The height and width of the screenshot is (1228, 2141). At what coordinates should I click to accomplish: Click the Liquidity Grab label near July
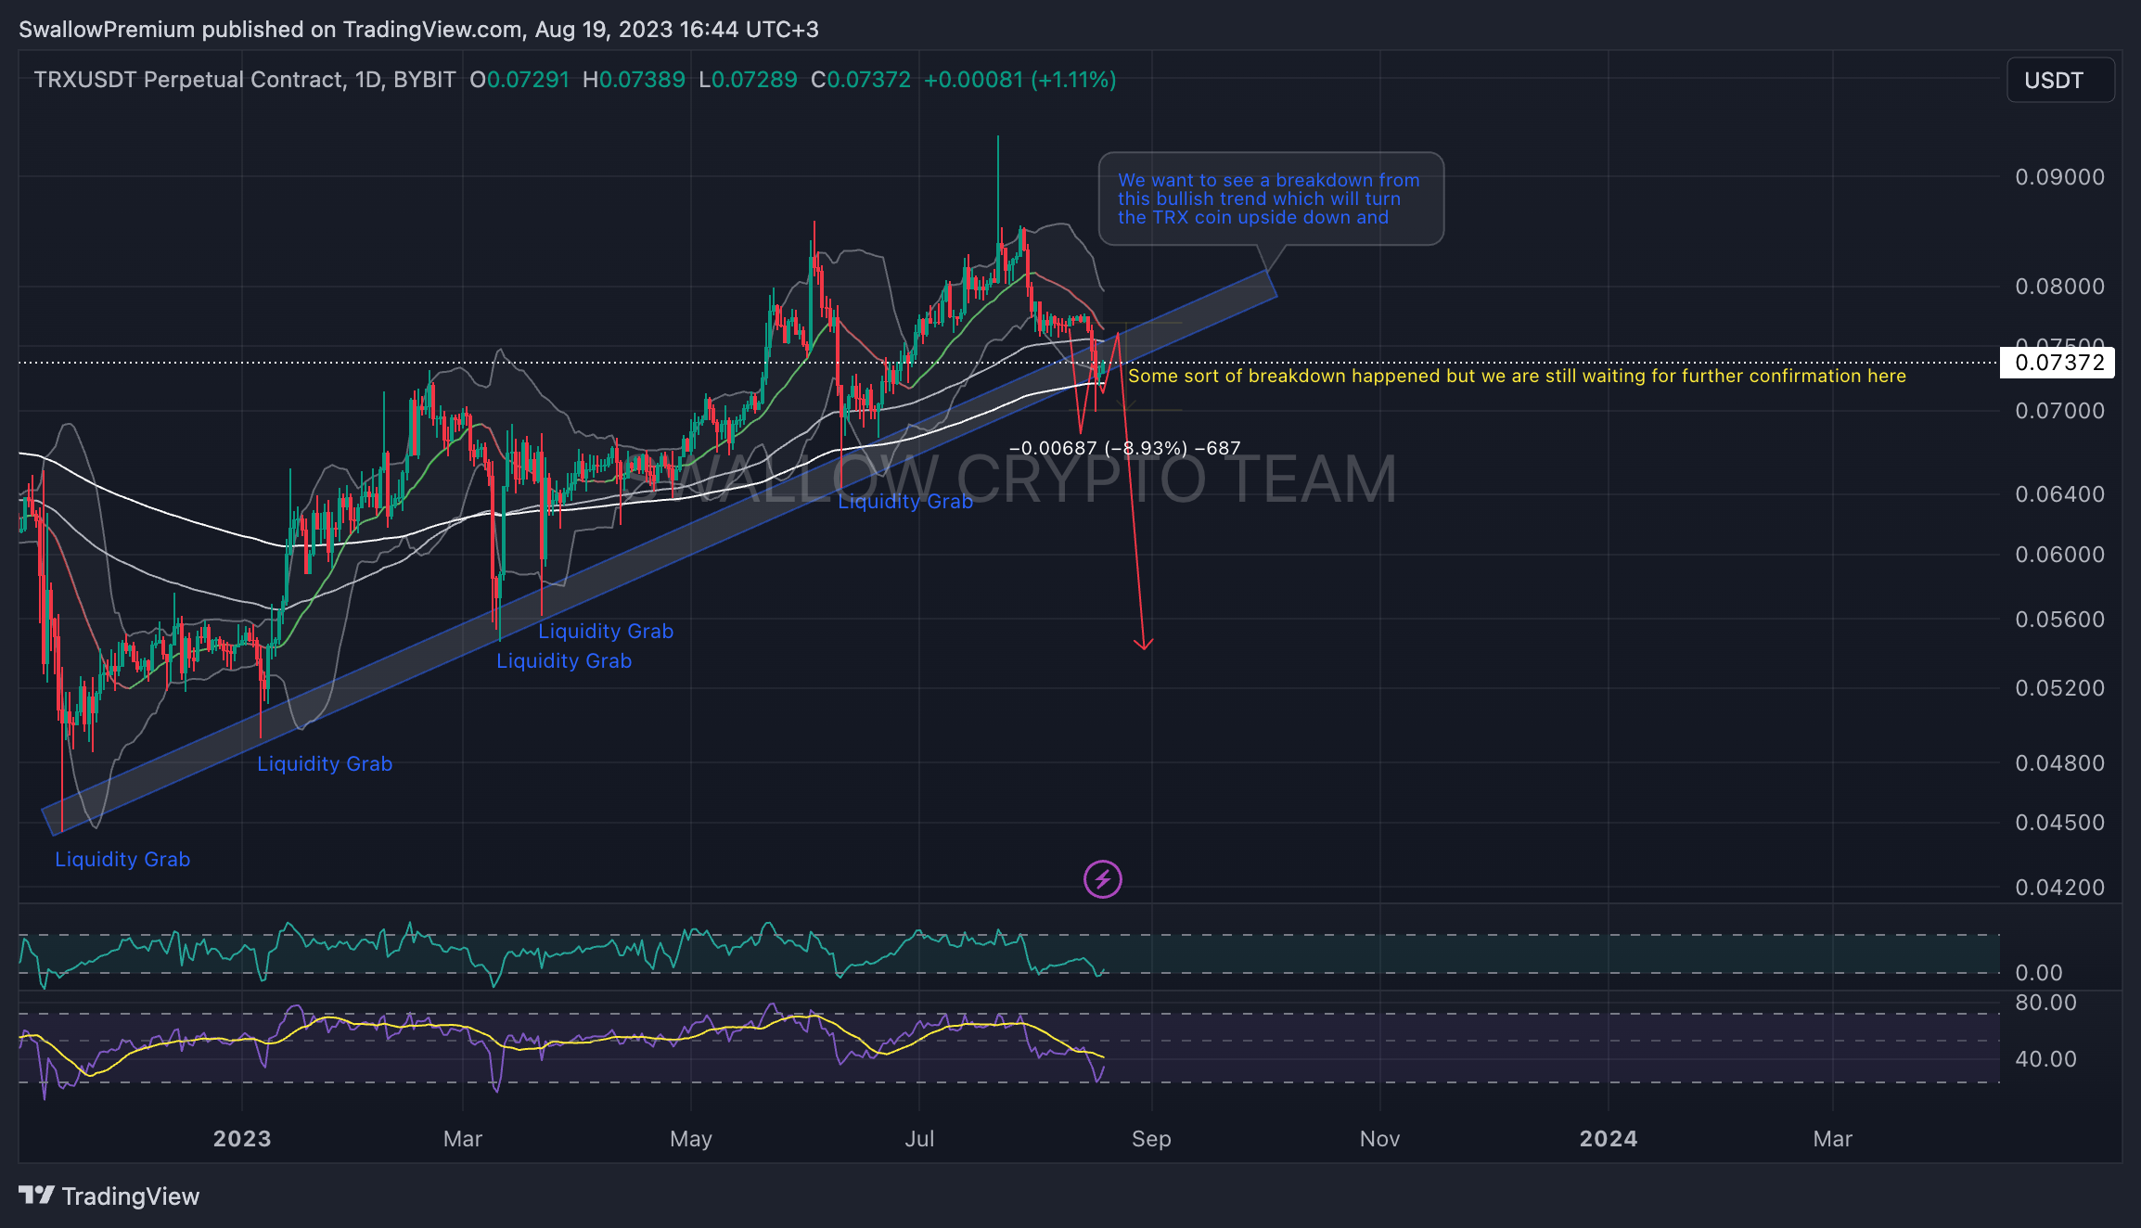click(x=905, y=501)
